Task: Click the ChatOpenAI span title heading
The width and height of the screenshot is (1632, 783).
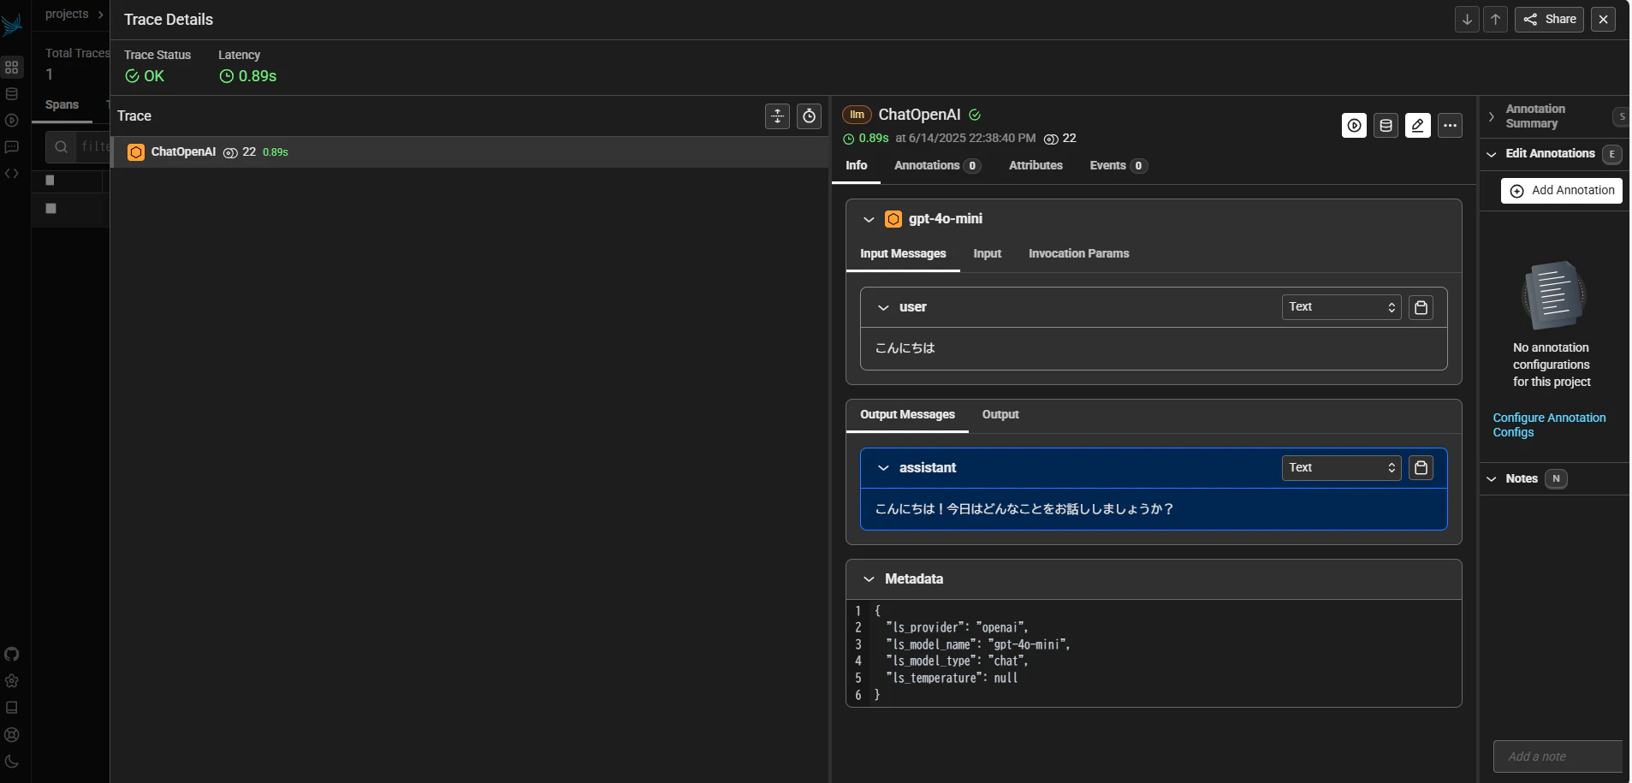Action: (919, 115)
